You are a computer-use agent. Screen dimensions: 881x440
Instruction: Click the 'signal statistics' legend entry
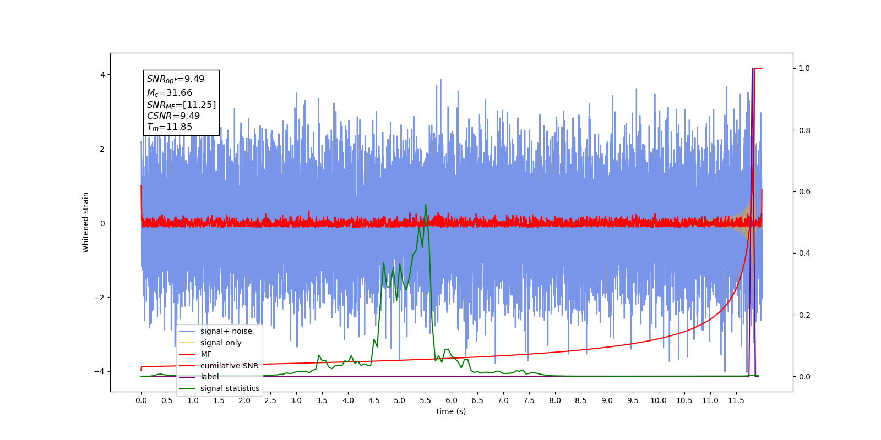[x=220, y=388]
